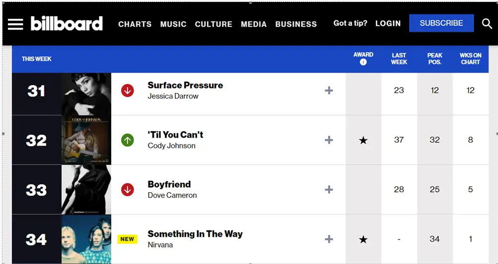Expand Something In The Way with plus
Image resolution: width=498 pixels, height=264 pixels.
pyautogui.click(x=329, y=239)
